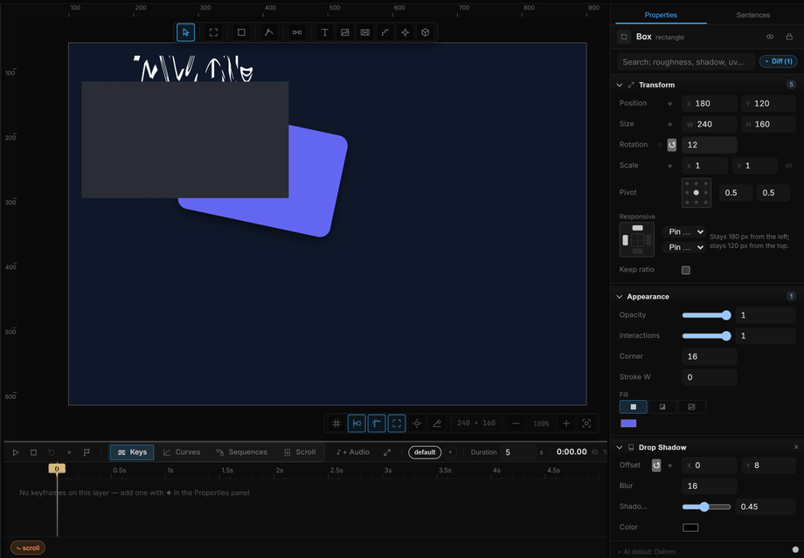Collapse the Transform section
The width and height of the screenshot is (804, 558).
coord(620,85)
